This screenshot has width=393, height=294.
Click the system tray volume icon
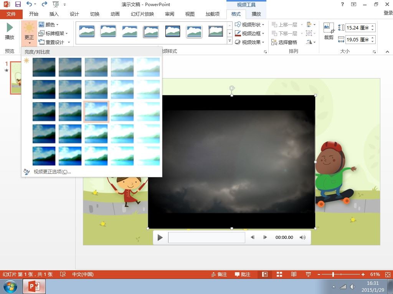(352, 287)
